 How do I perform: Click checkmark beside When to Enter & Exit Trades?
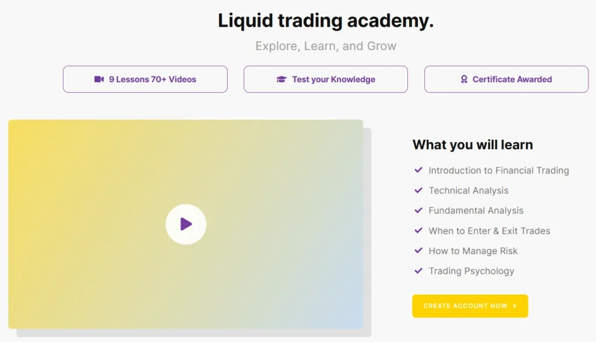tap(418, 231)
